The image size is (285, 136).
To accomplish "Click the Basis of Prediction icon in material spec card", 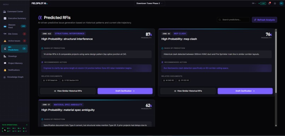I will pos(42,119).
